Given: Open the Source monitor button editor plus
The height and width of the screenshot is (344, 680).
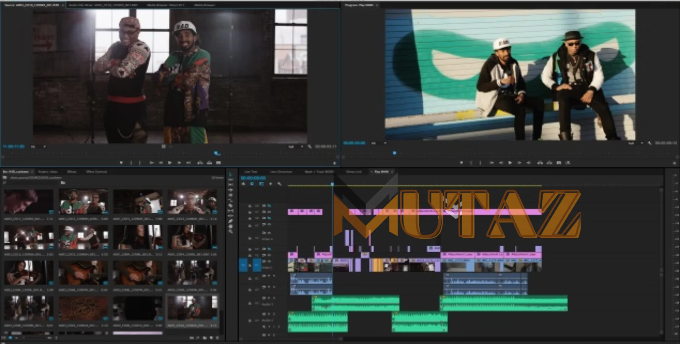Looking at the screenshot, I should (x=335, y=163).
